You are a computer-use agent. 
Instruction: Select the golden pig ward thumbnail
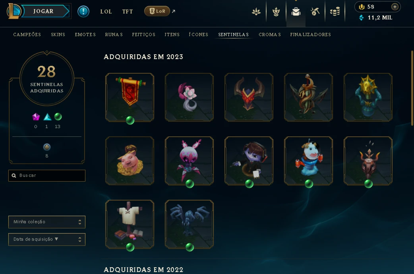(x=130, y=161)
